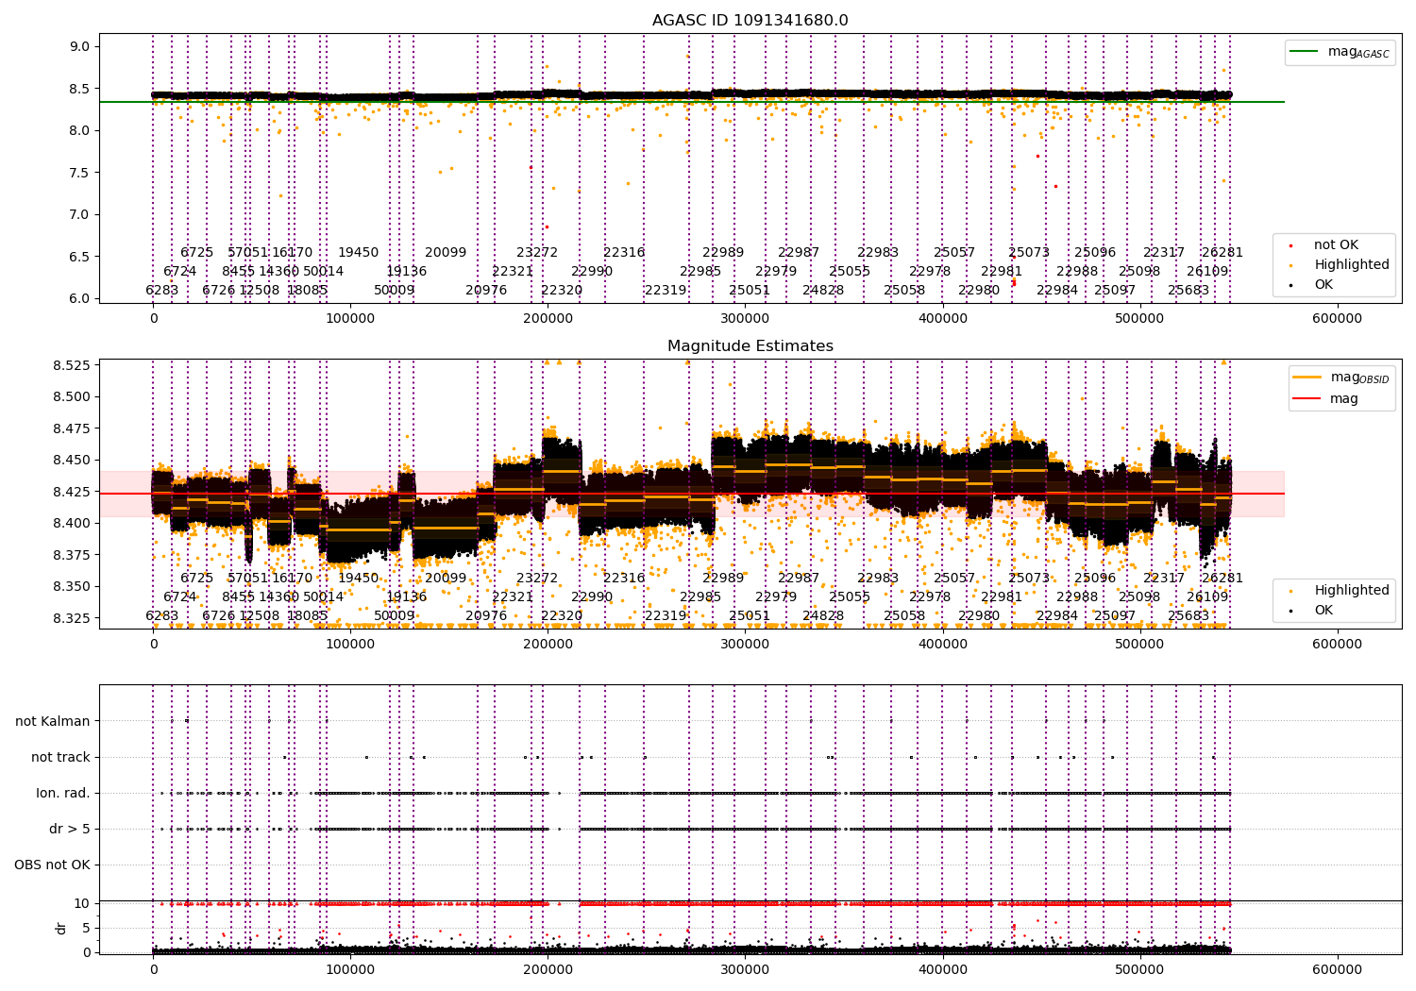
Task: Click the 'Magnitude Estimates' plot title
Action: click(750, 346)
